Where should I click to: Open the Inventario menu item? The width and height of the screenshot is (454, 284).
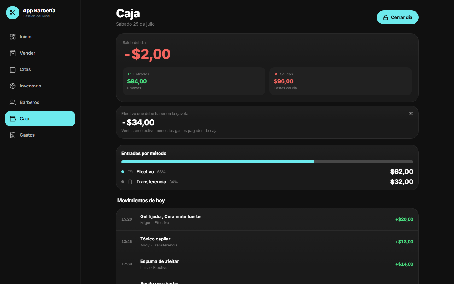(x=40, y=86)
